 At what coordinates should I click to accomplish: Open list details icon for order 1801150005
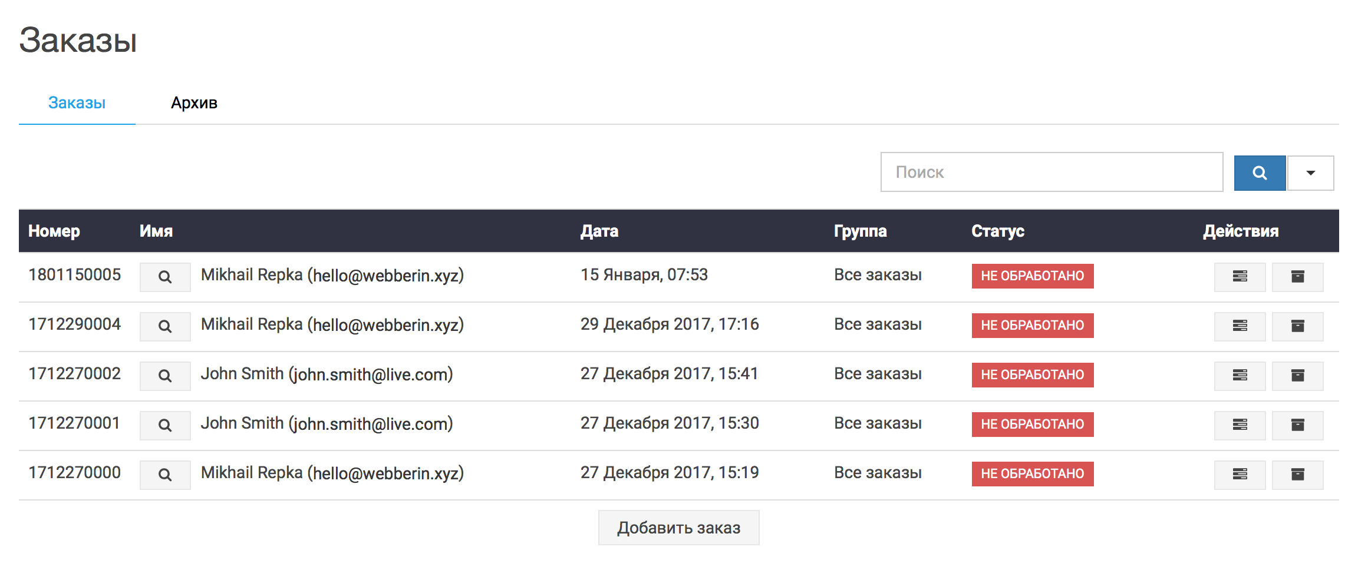(1240, 277)
